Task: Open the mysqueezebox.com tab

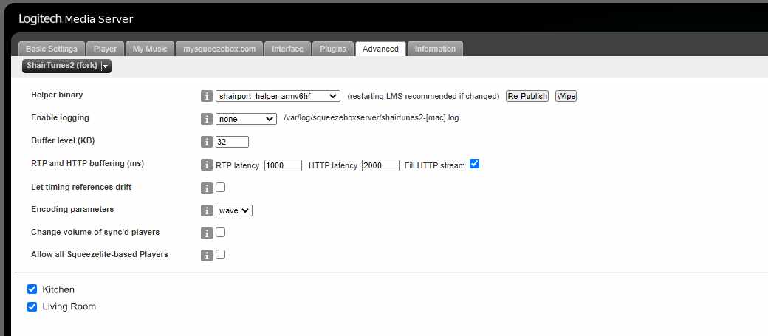Action: 219,49
